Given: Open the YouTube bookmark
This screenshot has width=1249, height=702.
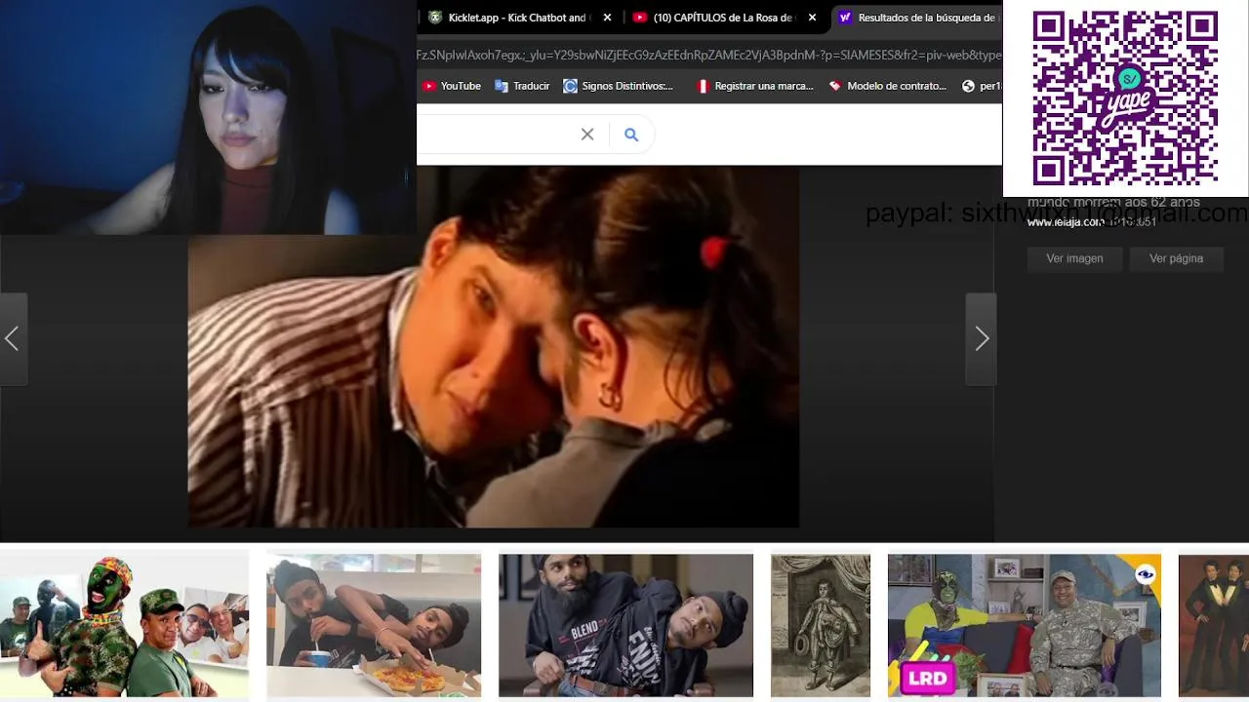Looking at the screenshot, I should [451, 86].
